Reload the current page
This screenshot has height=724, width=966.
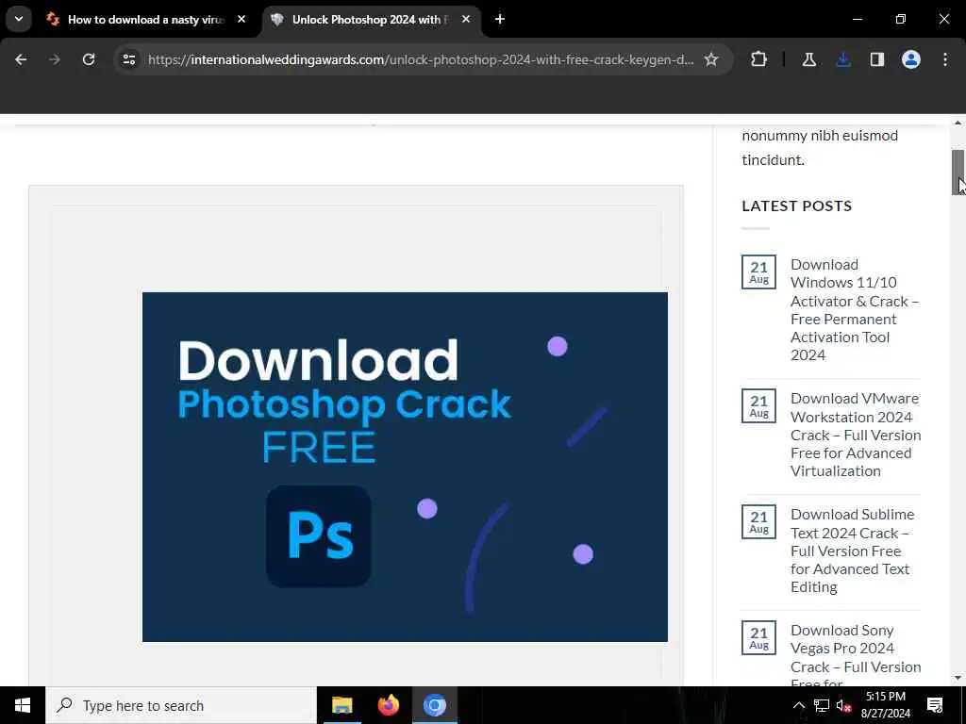tap(89, 59)
